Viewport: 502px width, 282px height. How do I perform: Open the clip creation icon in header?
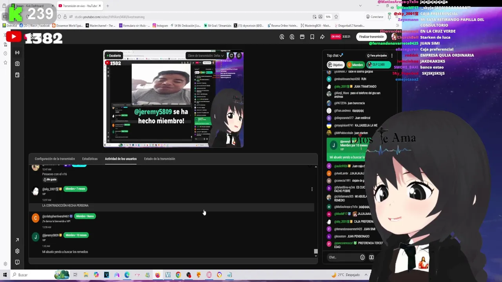click(302, 37)
